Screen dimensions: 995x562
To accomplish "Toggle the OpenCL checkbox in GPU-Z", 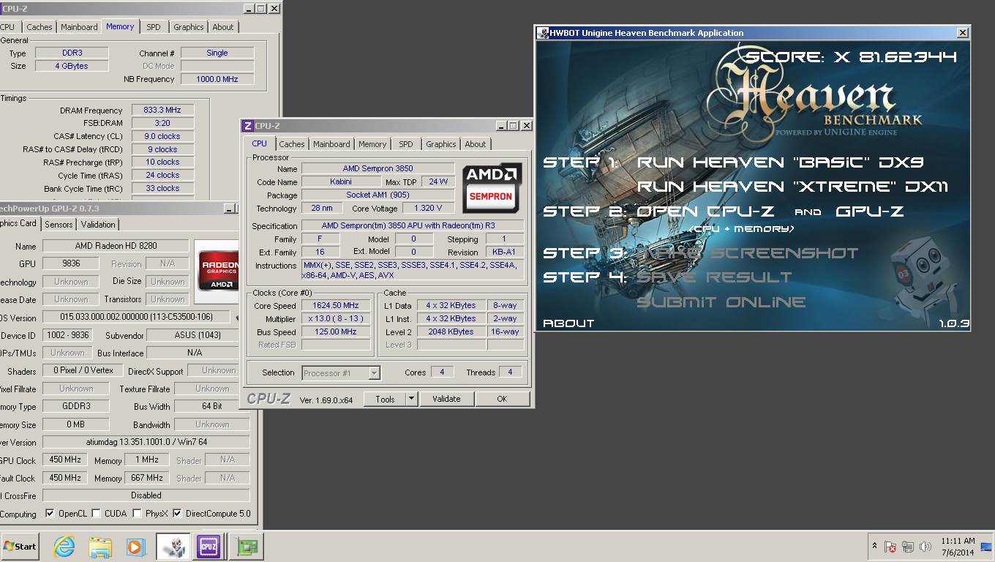I will click(x=50, y=514).
